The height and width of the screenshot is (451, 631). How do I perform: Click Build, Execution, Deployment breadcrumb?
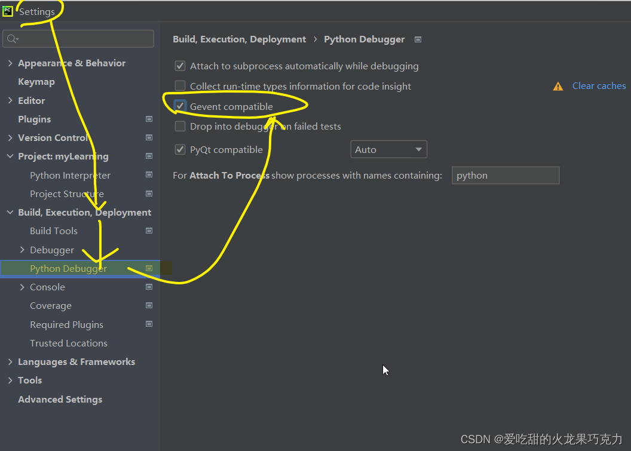tap(239, 39)
